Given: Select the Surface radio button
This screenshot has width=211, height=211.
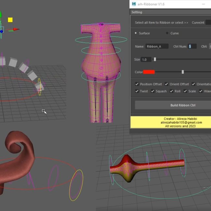Looking at the screenshot, I should pyautogui.click(x=136, y=33).
